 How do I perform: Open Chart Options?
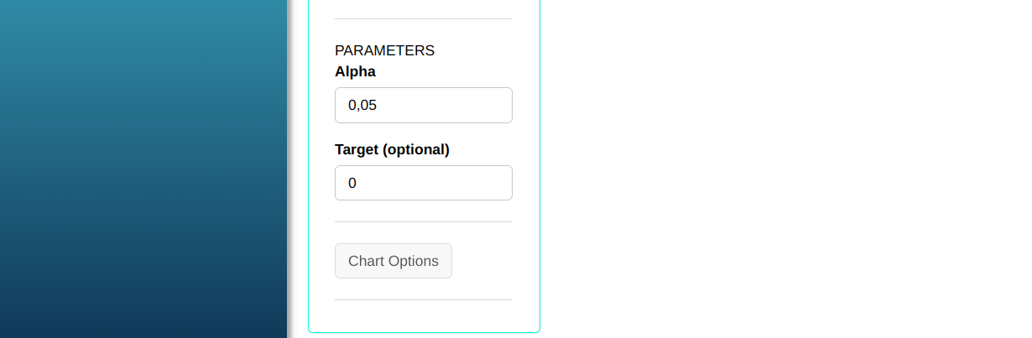(x=393, y=261)
